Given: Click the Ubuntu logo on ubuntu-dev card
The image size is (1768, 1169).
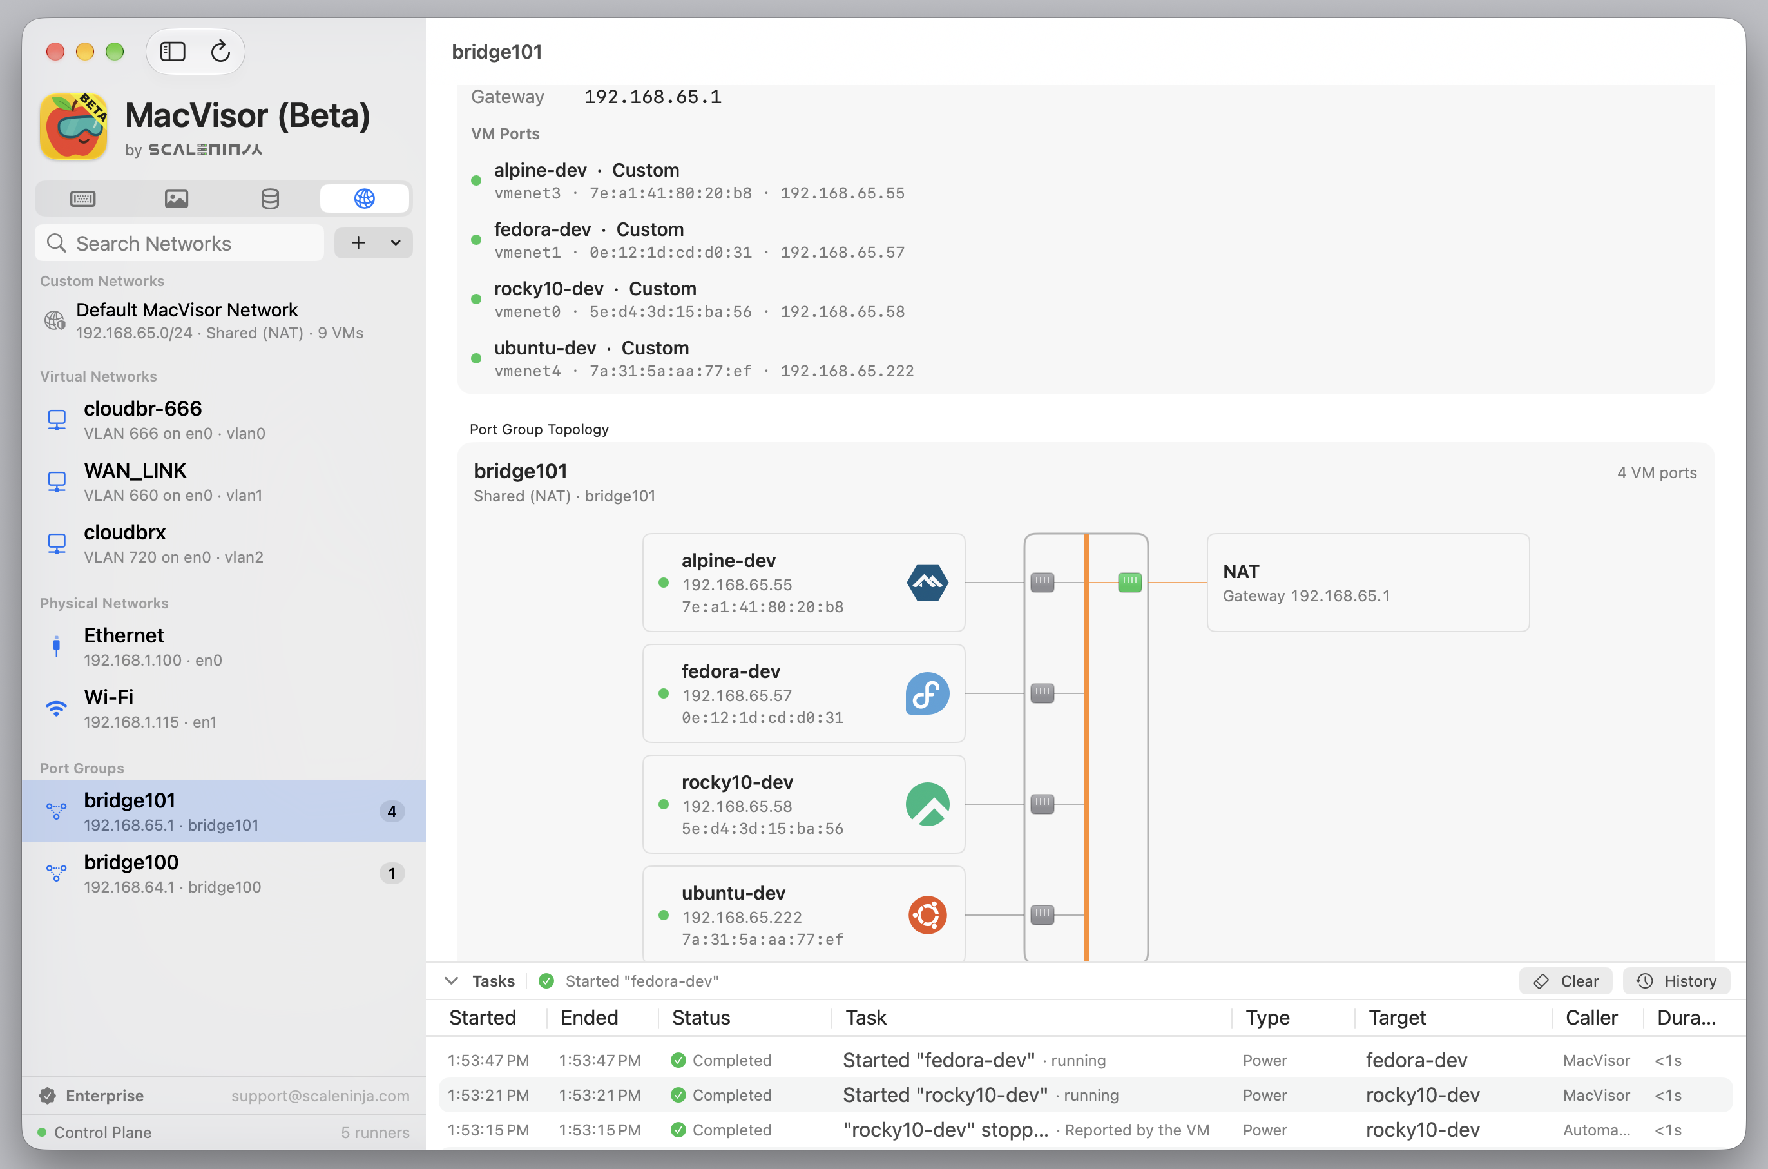Looking at the screenshot, I should (x=927, y=916).
